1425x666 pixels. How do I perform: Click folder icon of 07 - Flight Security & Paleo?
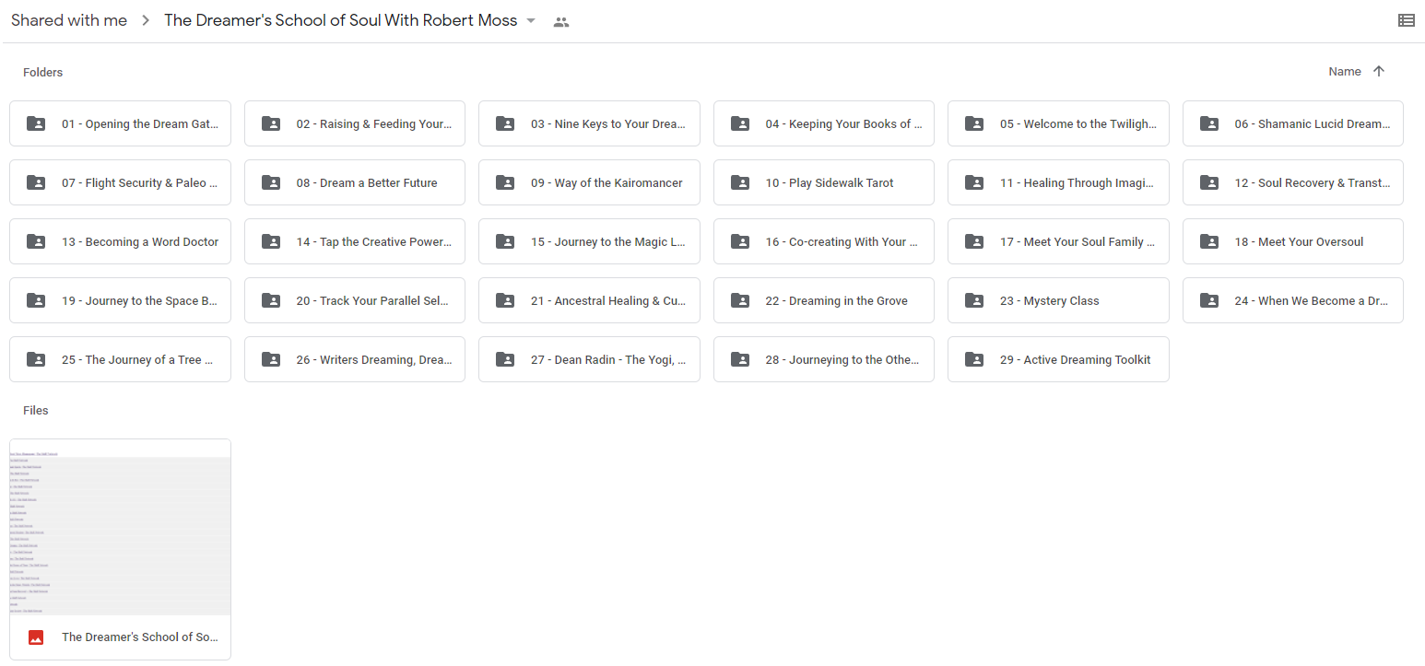(x=36, y=182)
